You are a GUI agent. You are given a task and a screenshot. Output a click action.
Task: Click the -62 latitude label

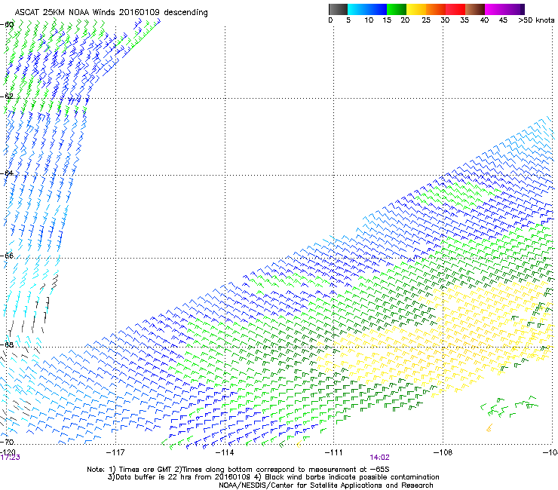[x=8, y=96]
